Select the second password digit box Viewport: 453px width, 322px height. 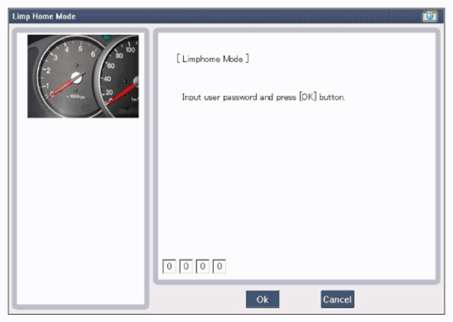click(186, 266)
